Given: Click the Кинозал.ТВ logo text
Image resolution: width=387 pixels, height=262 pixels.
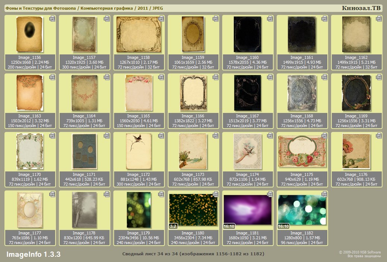Looking at the screenshot, I should pos(361,8).
